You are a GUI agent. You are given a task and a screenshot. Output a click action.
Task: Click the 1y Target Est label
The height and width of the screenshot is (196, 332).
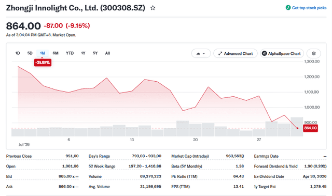click(x=265, y=187)
